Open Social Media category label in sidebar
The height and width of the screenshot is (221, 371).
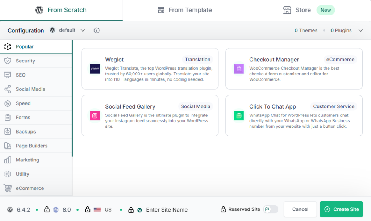pos(30,89)
